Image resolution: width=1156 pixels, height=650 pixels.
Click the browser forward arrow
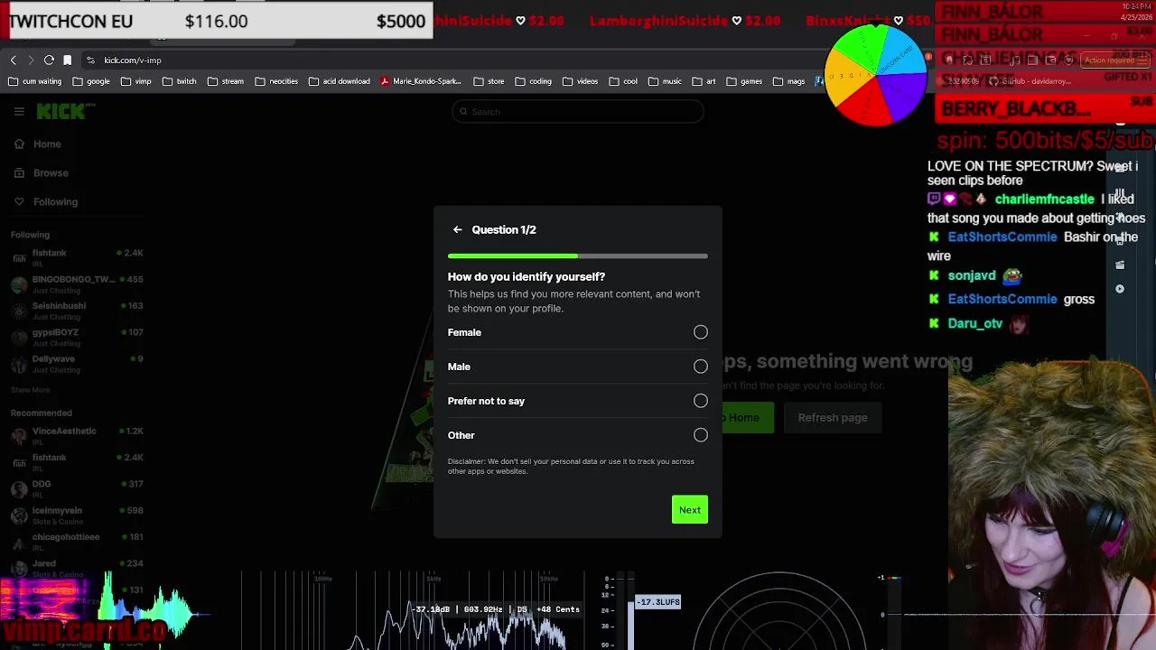pos(31,60)
